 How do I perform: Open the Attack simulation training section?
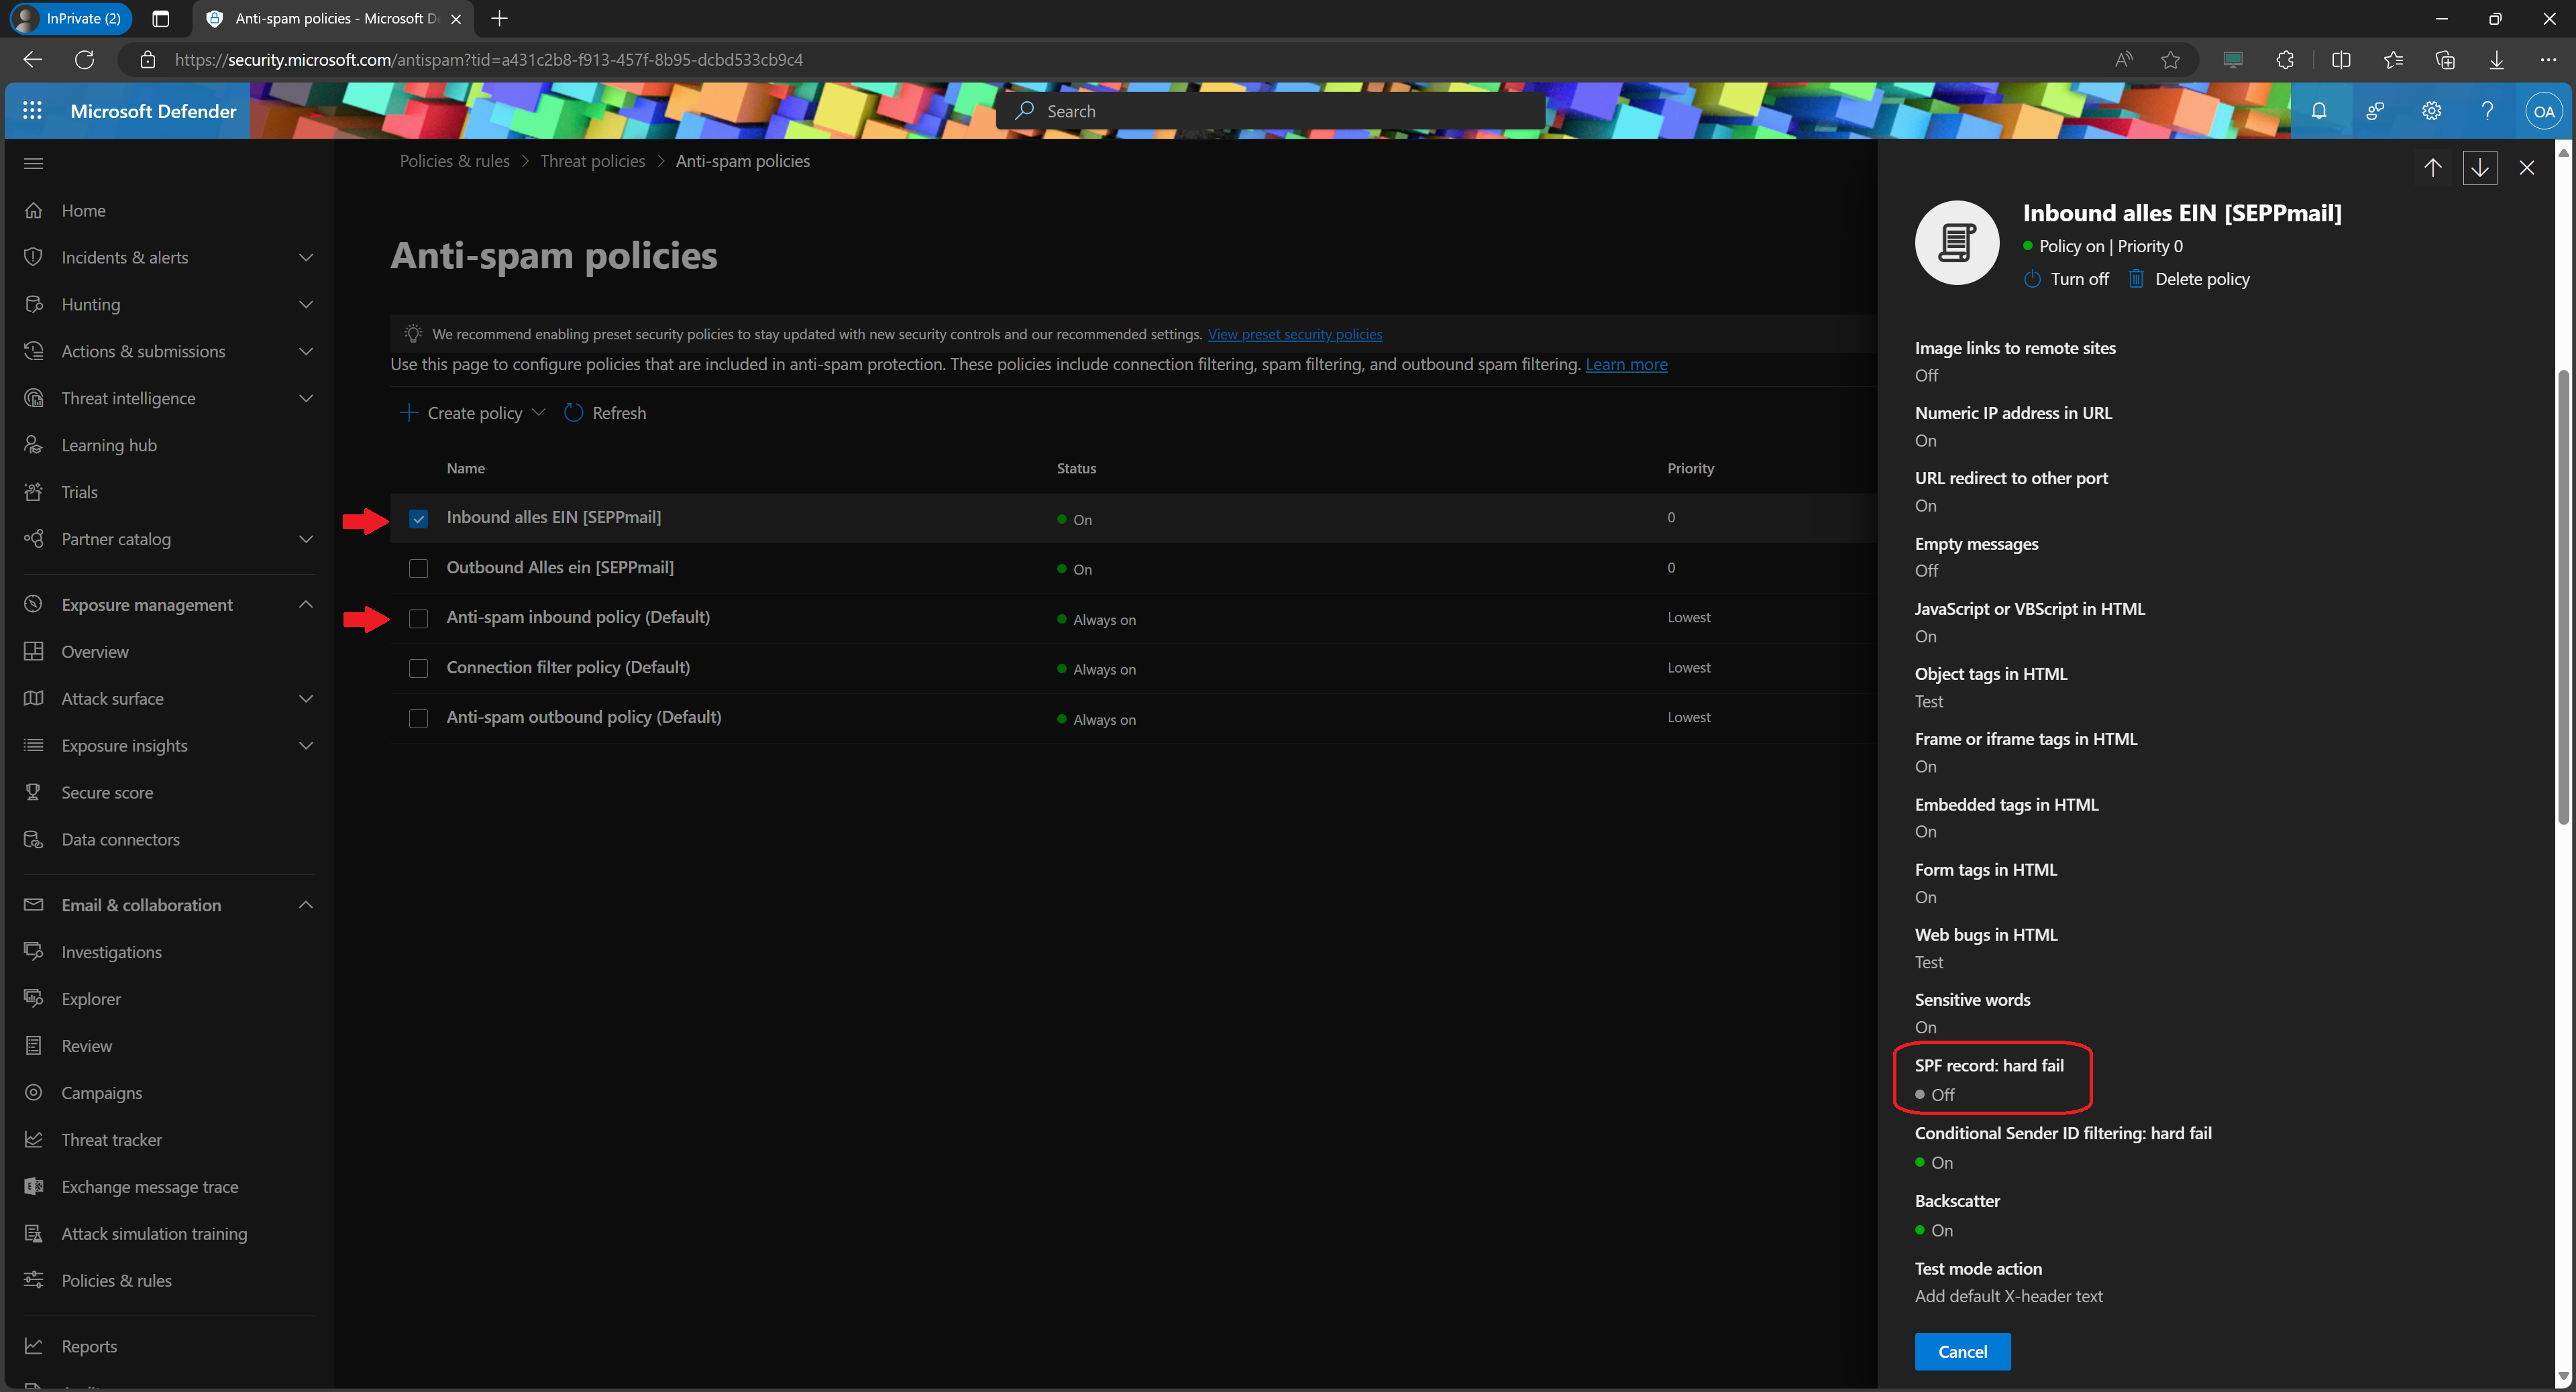pyautogui.click(x=153, y=1232)
